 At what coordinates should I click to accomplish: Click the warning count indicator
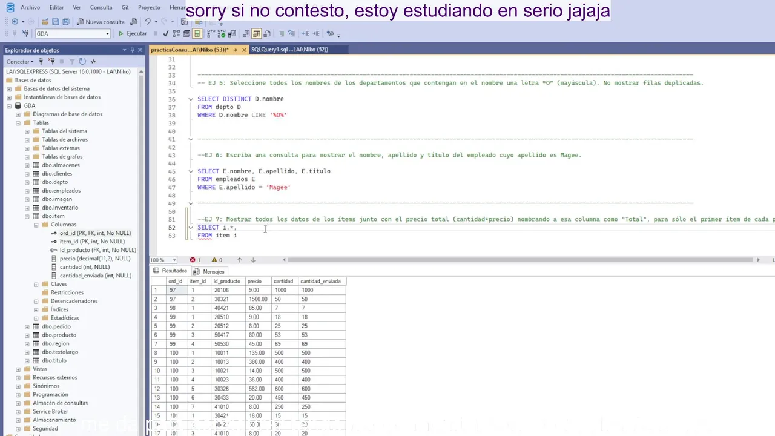click(217, 260)
